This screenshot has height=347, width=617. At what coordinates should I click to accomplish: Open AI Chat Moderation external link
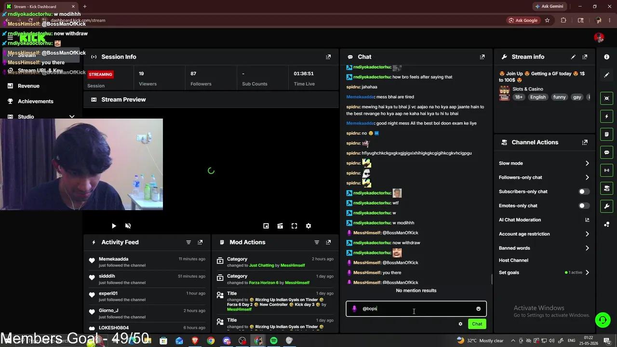(587, 220)
